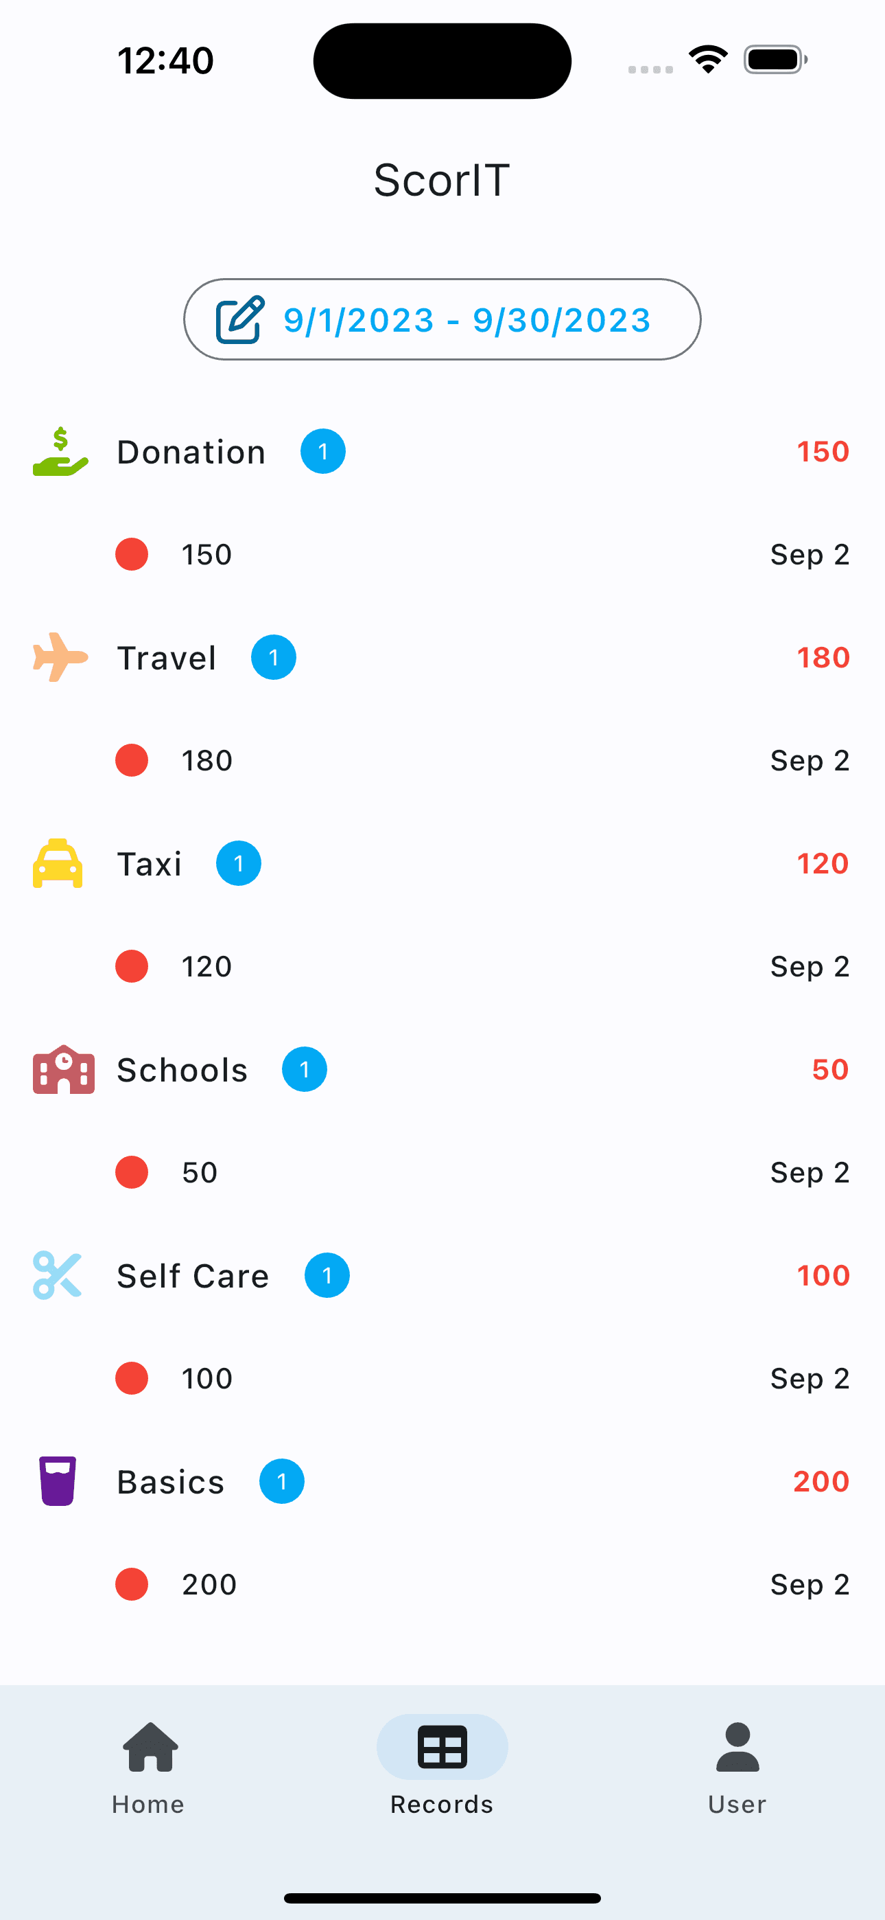Tap the Travel airplane icon
The image size is (885, 1920).
point(60,657)
